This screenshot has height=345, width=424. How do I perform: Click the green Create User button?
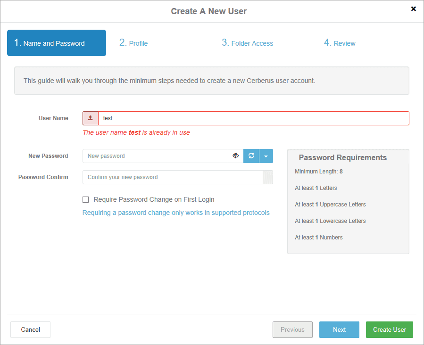(x=390, y=329)
